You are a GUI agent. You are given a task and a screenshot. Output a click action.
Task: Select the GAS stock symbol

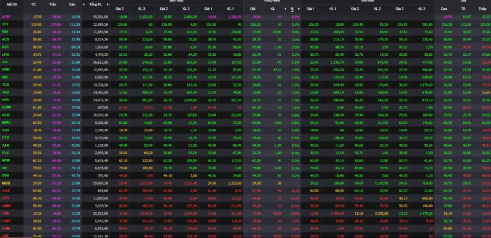[5, 190]
